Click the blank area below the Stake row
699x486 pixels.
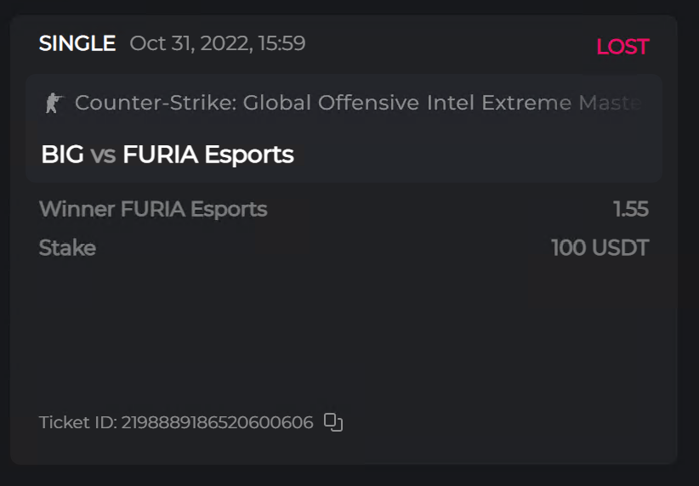(340, 331)
